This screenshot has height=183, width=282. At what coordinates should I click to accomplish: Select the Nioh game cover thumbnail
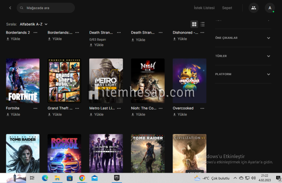tap(148, 81)
